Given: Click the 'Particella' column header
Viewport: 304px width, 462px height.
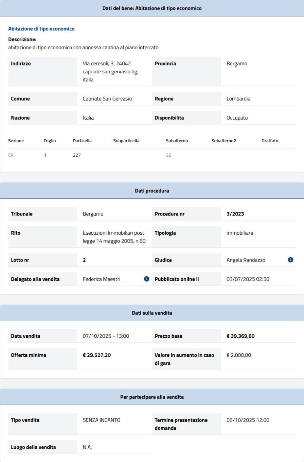Looking at the screenshot, I should pyautogui.click(x=82, y=141).
